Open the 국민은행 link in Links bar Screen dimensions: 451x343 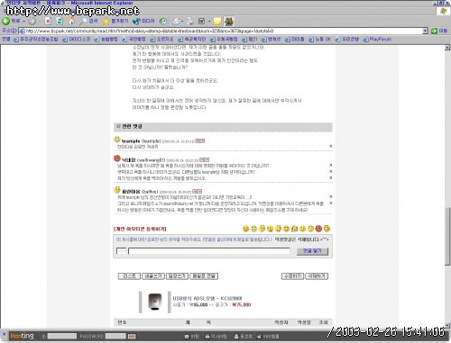pyautogui.click(x=133, y=40)
